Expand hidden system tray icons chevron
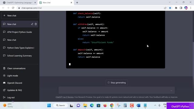 click(x=155, y=105)
